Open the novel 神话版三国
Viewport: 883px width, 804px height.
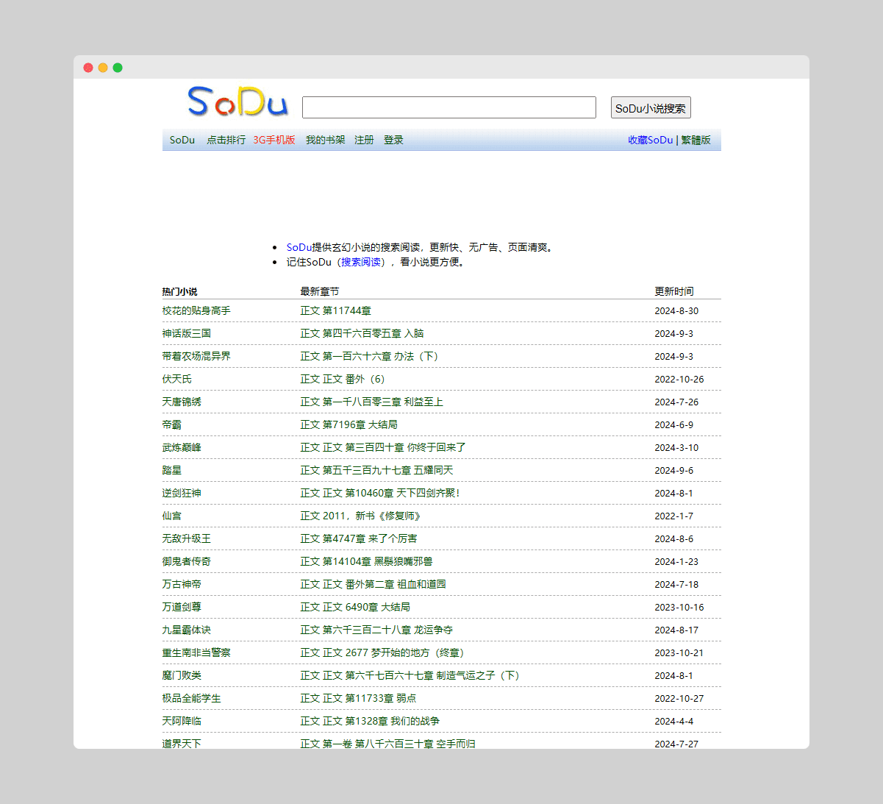coord(187,333)
